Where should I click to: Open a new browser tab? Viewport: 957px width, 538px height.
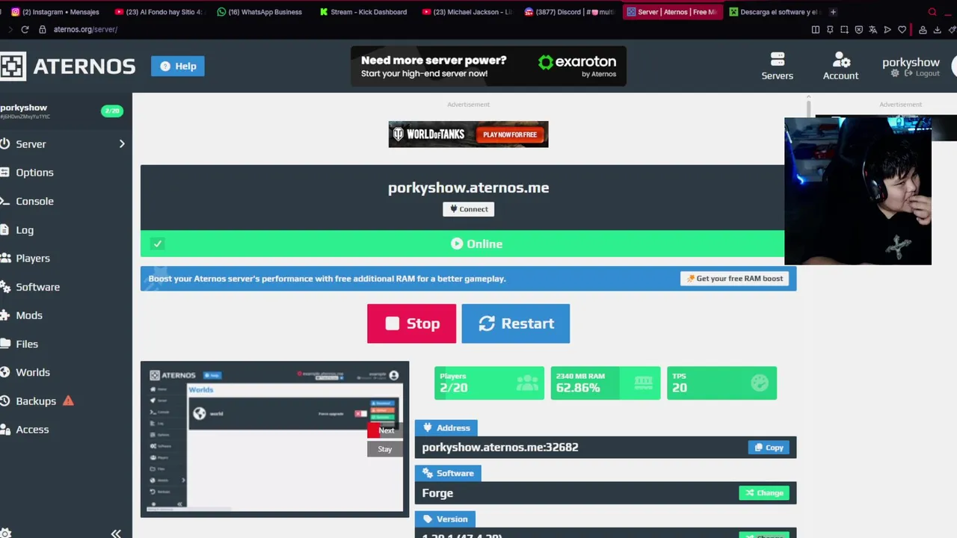point(833,12)
